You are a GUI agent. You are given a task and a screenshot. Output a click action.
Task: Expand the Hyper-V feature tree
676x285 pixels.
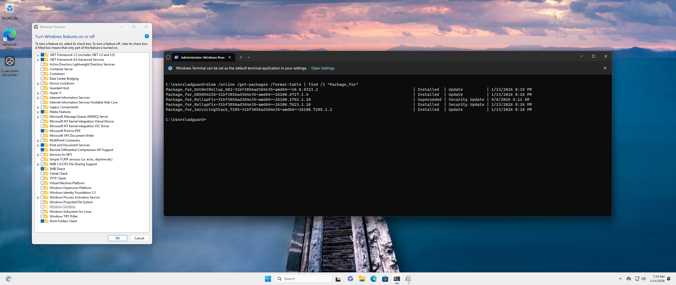[x=38, y=93]
